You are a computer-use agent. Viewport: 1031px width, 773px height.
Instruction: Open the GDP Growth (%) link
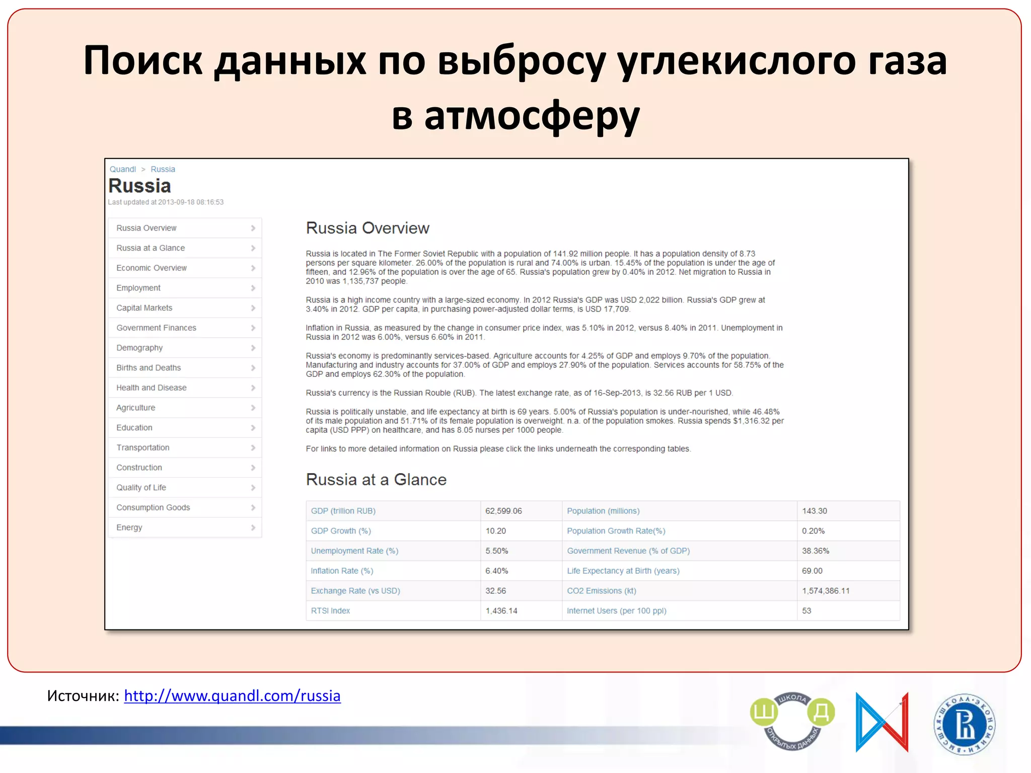click(x=341, y=531)
